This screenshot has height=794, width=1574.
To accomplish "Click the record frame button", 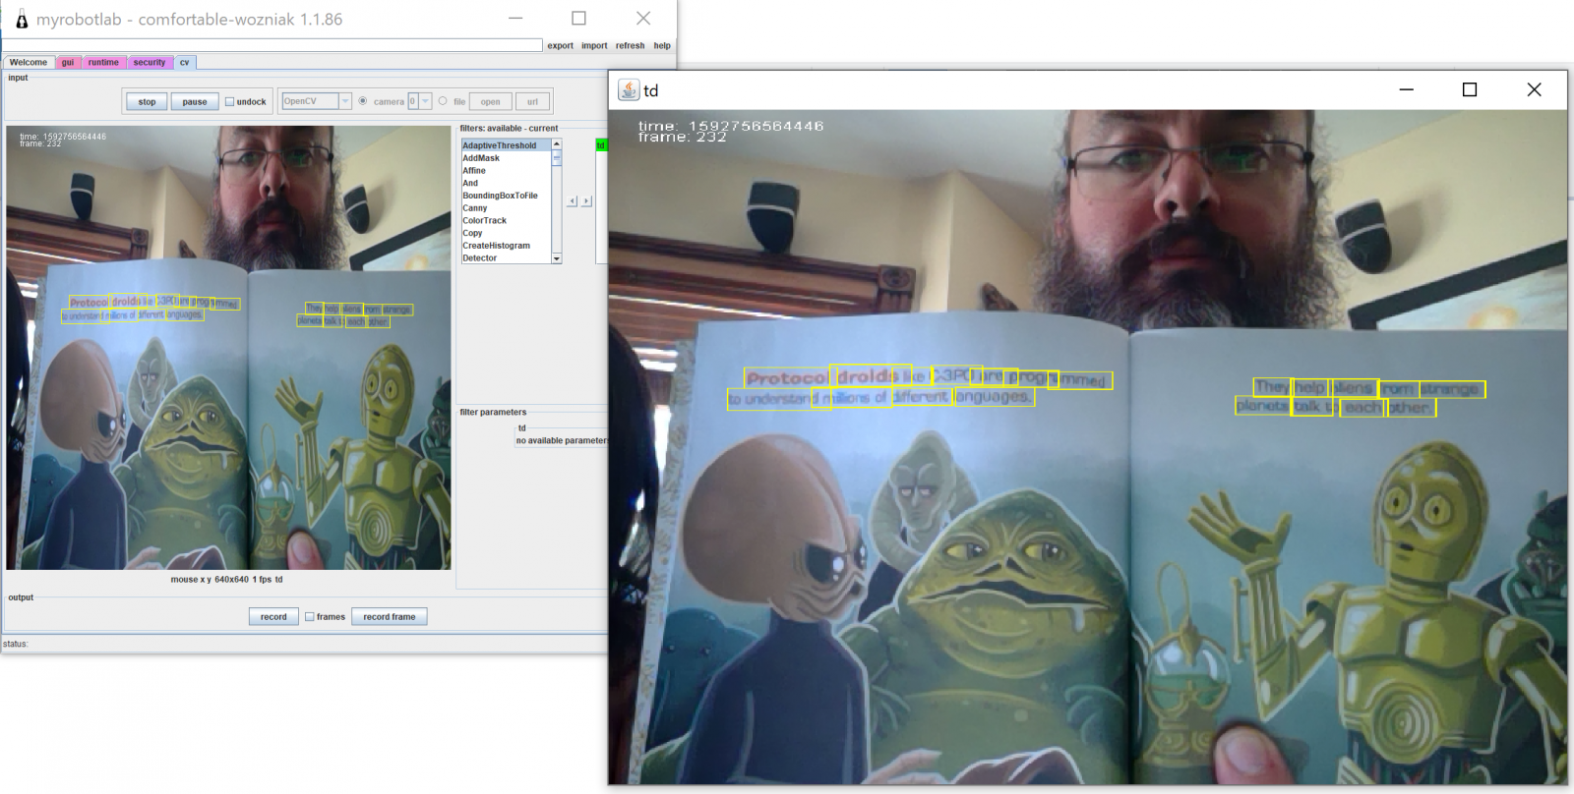I will coord(390,617).
